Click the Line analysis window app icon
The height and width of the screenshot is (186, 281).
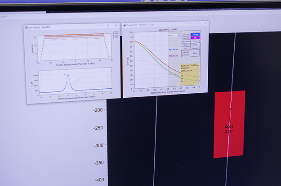point(27,27)
